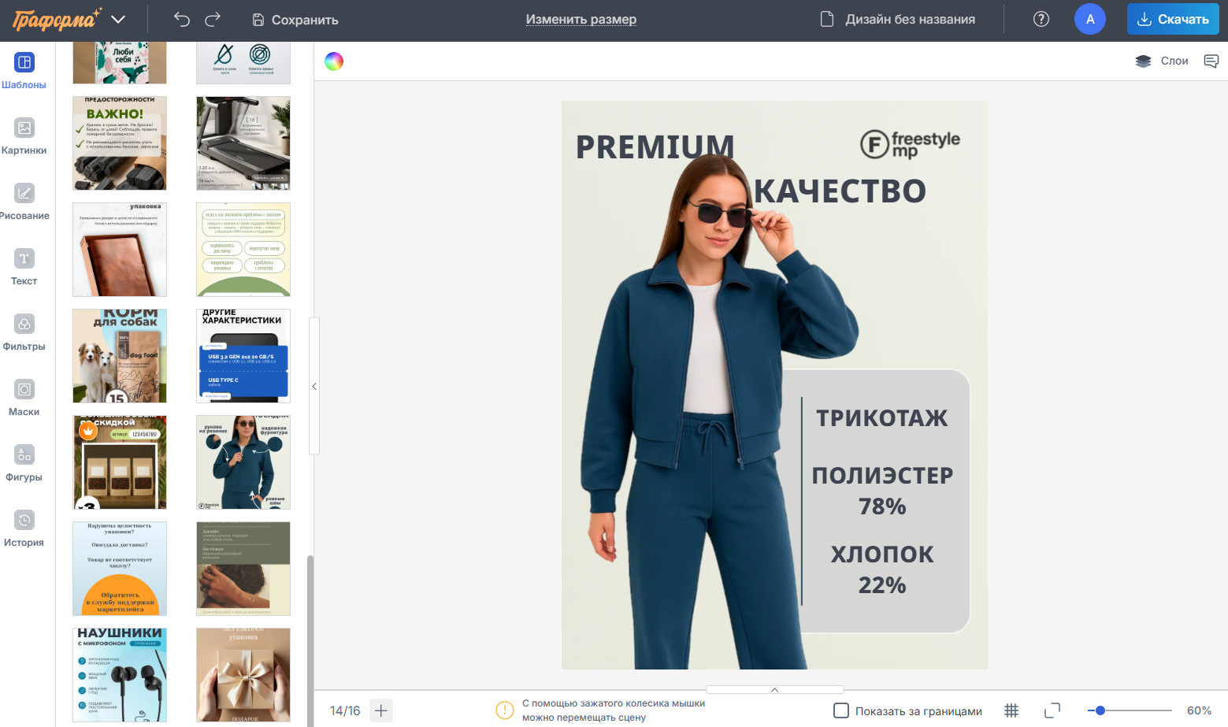
Task: Open dropdown next to Граформа logo
Action: coord(118,20)
